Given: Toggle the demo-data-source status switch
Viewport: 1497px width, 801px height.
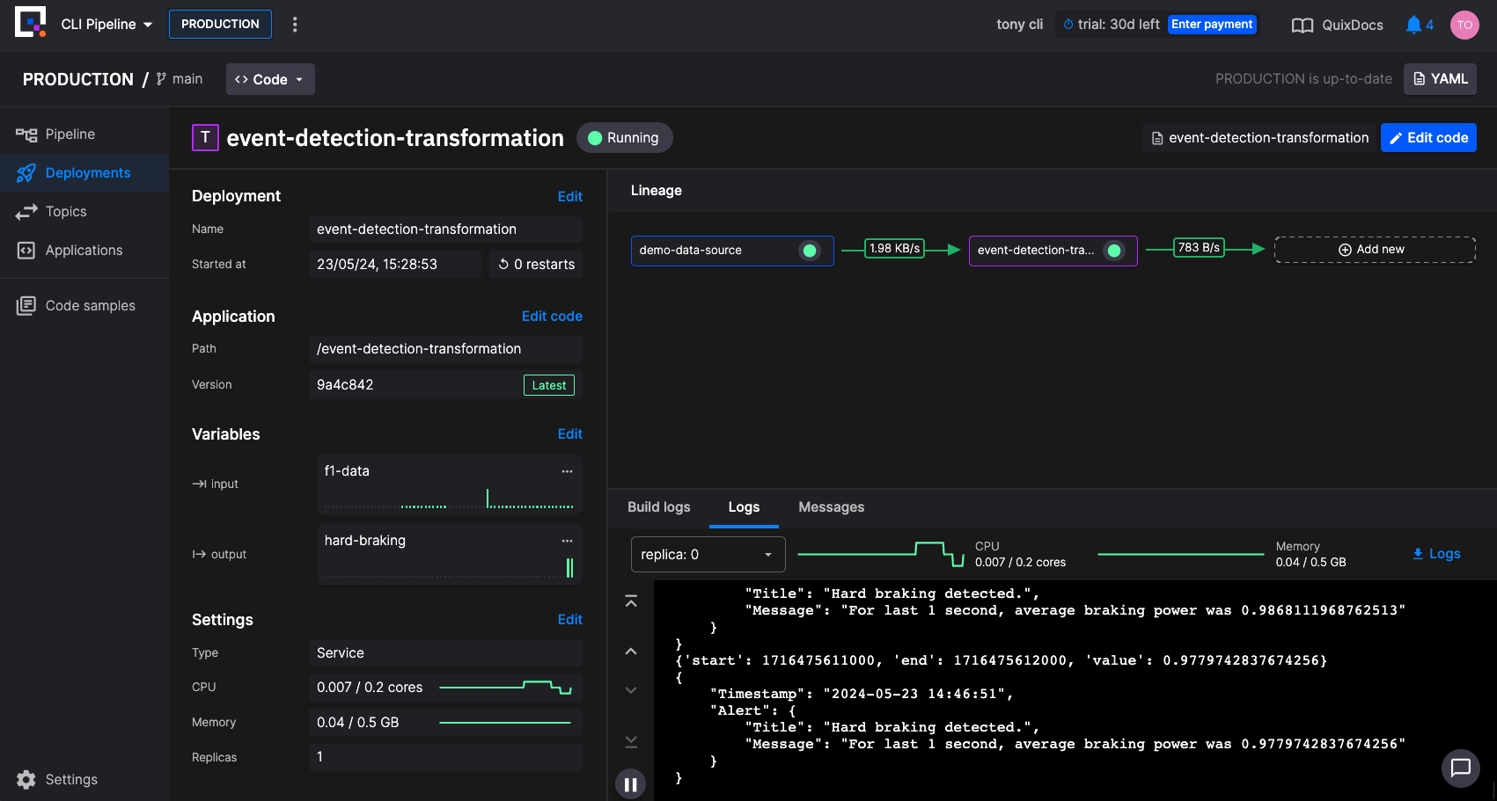Looking at the screenshot, I should click(x=809, y=251).
